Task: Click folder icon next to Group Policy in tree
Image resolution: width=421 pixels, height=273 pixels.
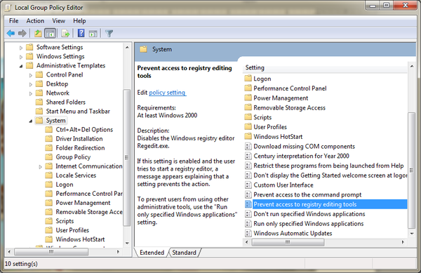Action: click(x=49, y=157)
